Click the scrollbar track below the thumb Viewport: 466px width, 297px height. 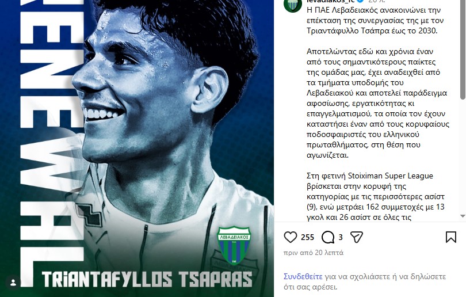click(x=463, y=156)
